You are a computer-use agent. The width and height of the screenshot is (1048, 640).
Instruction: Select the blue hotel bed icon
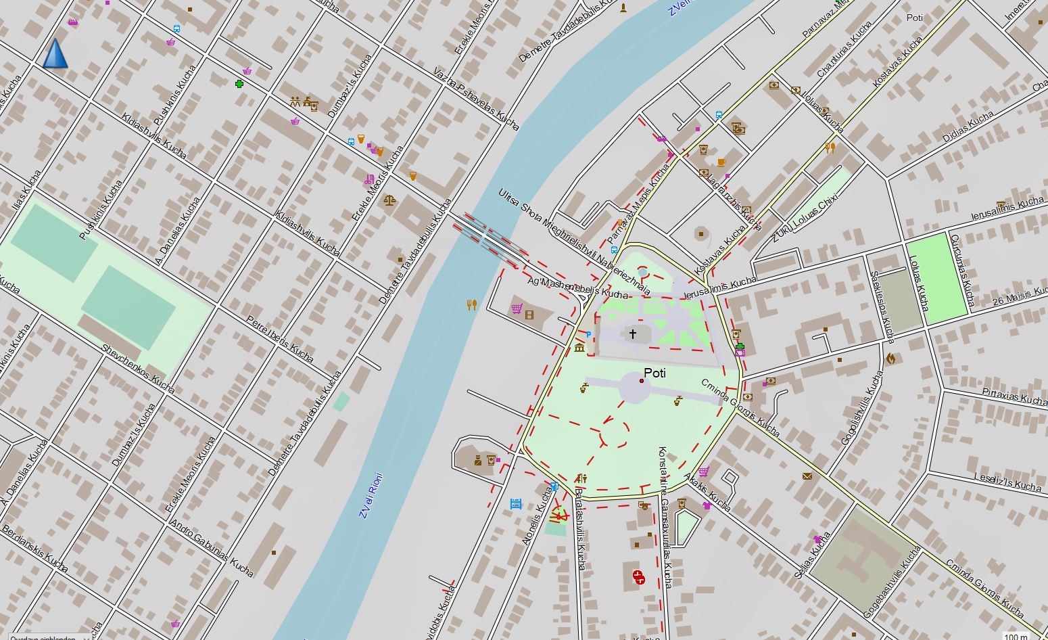516,503
